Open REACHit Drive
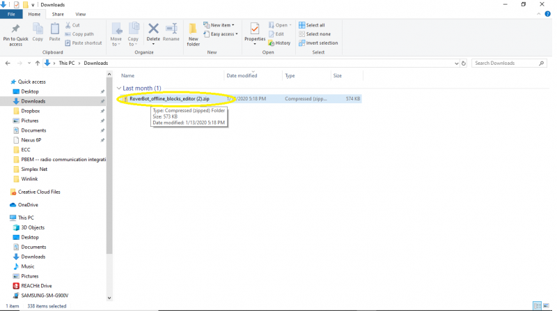This screenshot has width=557, height=311. (x=36, y=286)
